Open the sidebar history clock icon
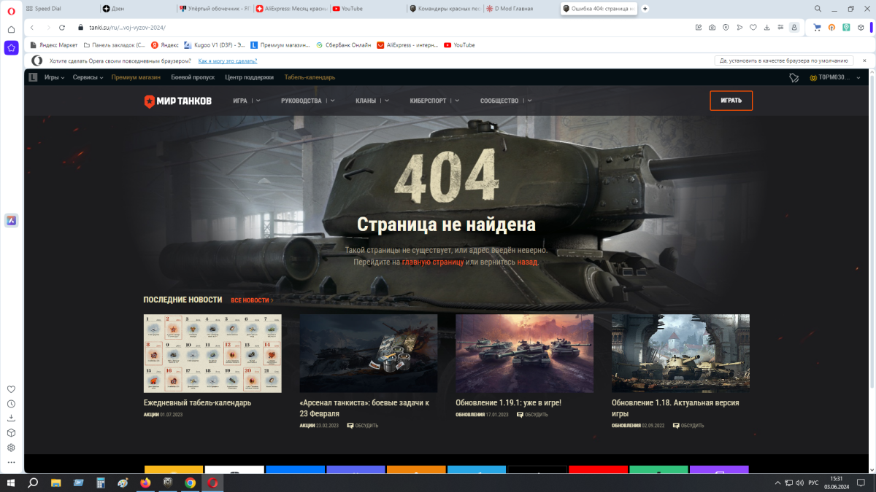876x492 pixels. click(x=11, y=404)
